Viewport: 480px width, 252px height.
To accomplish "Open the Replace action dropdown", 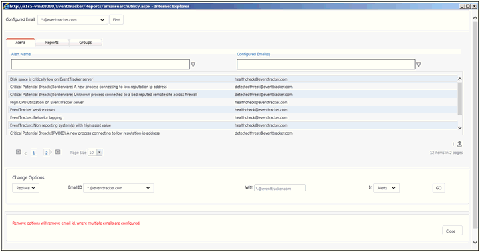I will pos(25,188).
